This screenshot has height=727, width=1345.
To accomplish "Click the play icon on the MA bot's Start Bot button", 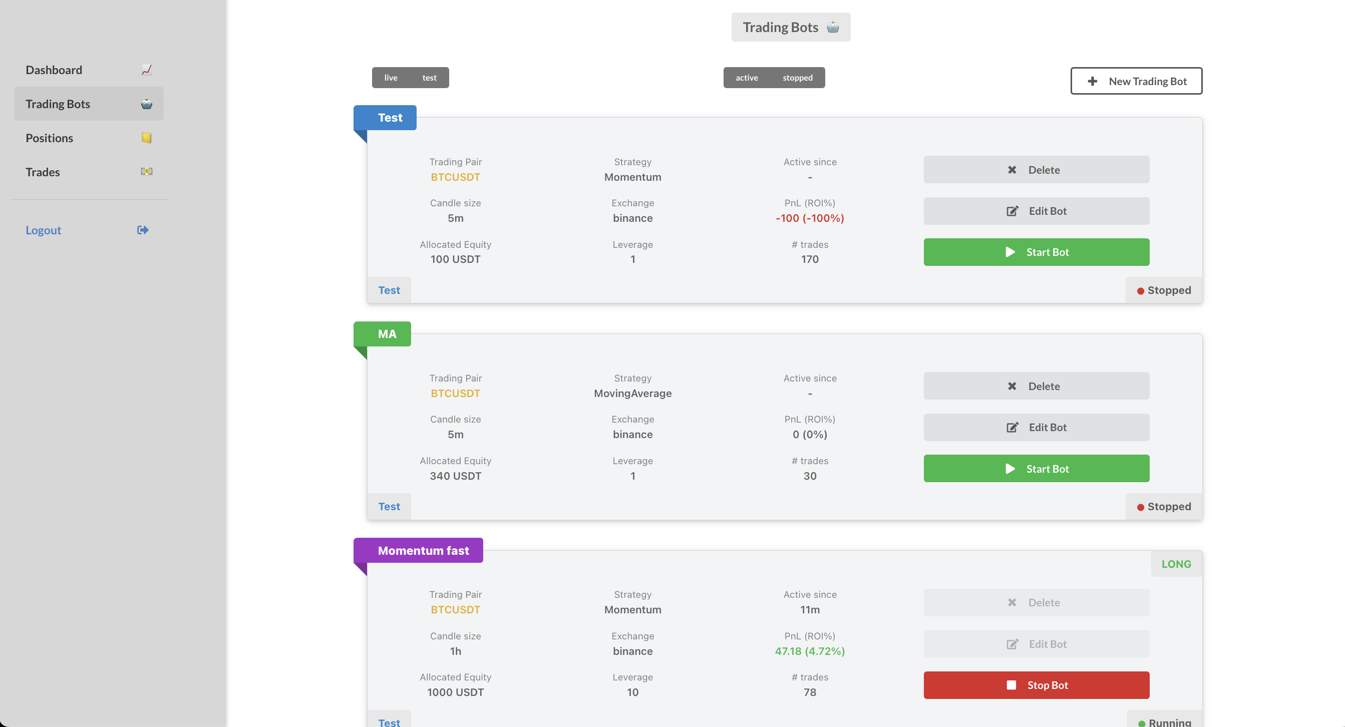I will click(1011, 469).
